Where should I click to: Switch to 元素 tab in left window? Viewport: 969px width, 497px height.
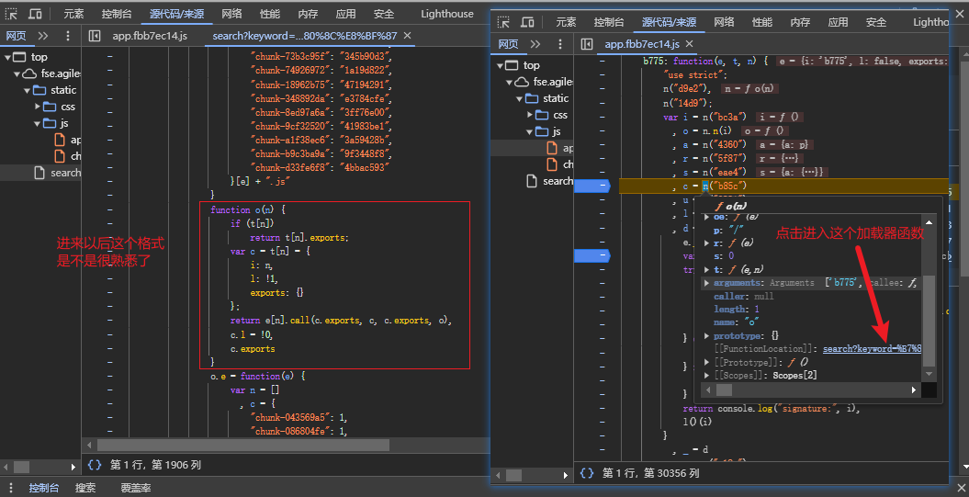click(x=73, y=14)
